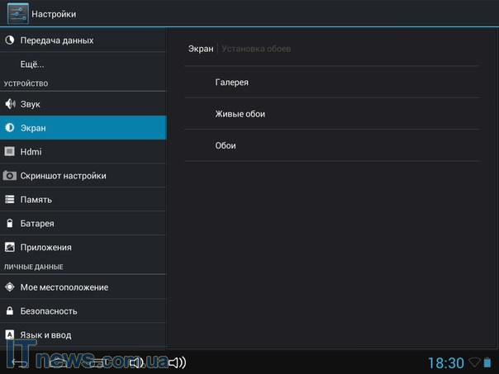Select Экран display item in sidebar
The width and height of the screenshot is (499, 374).
(83, 128)
